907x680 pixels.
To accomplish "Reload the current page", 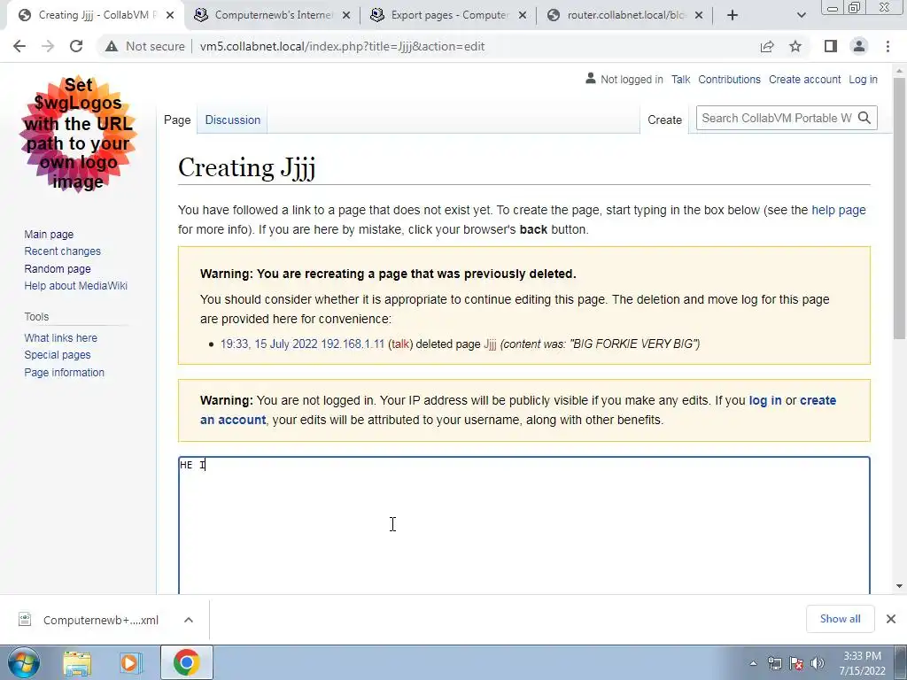I will [x=76, y=46].
